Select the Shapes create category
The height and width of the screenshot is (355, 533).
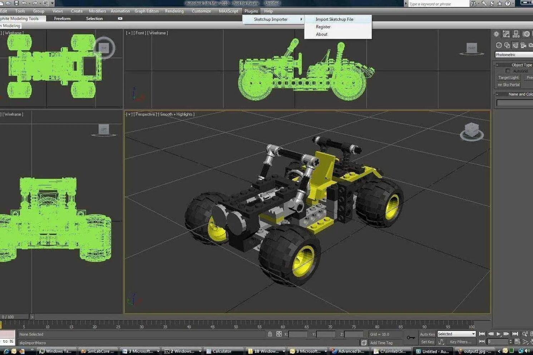[x=507, y=45]
